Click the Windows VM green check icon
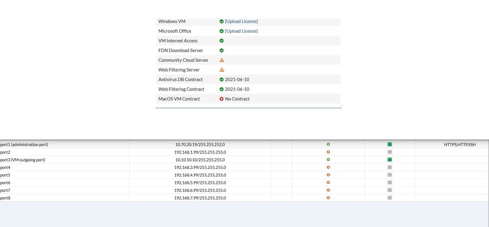 coord(221,21)
